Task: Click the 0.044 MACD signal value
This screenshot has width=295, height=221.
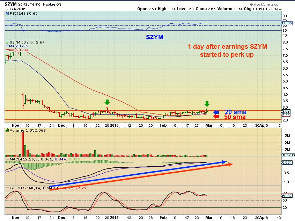Action: coord(60,159)
